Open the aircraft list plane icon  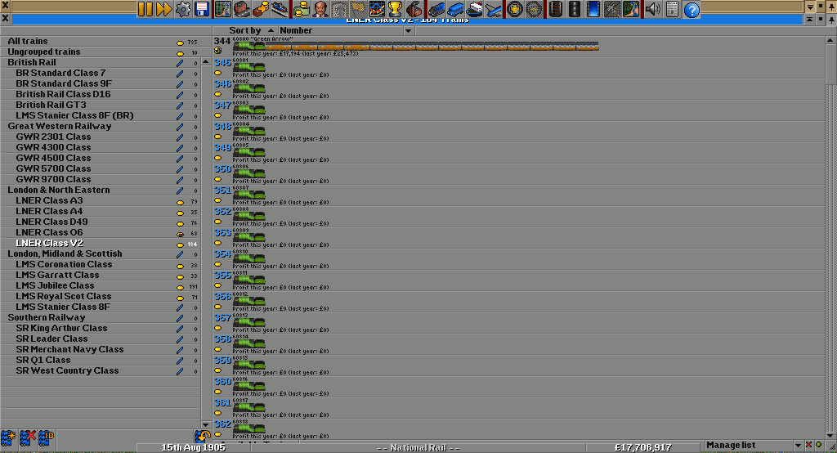[493, 9]
